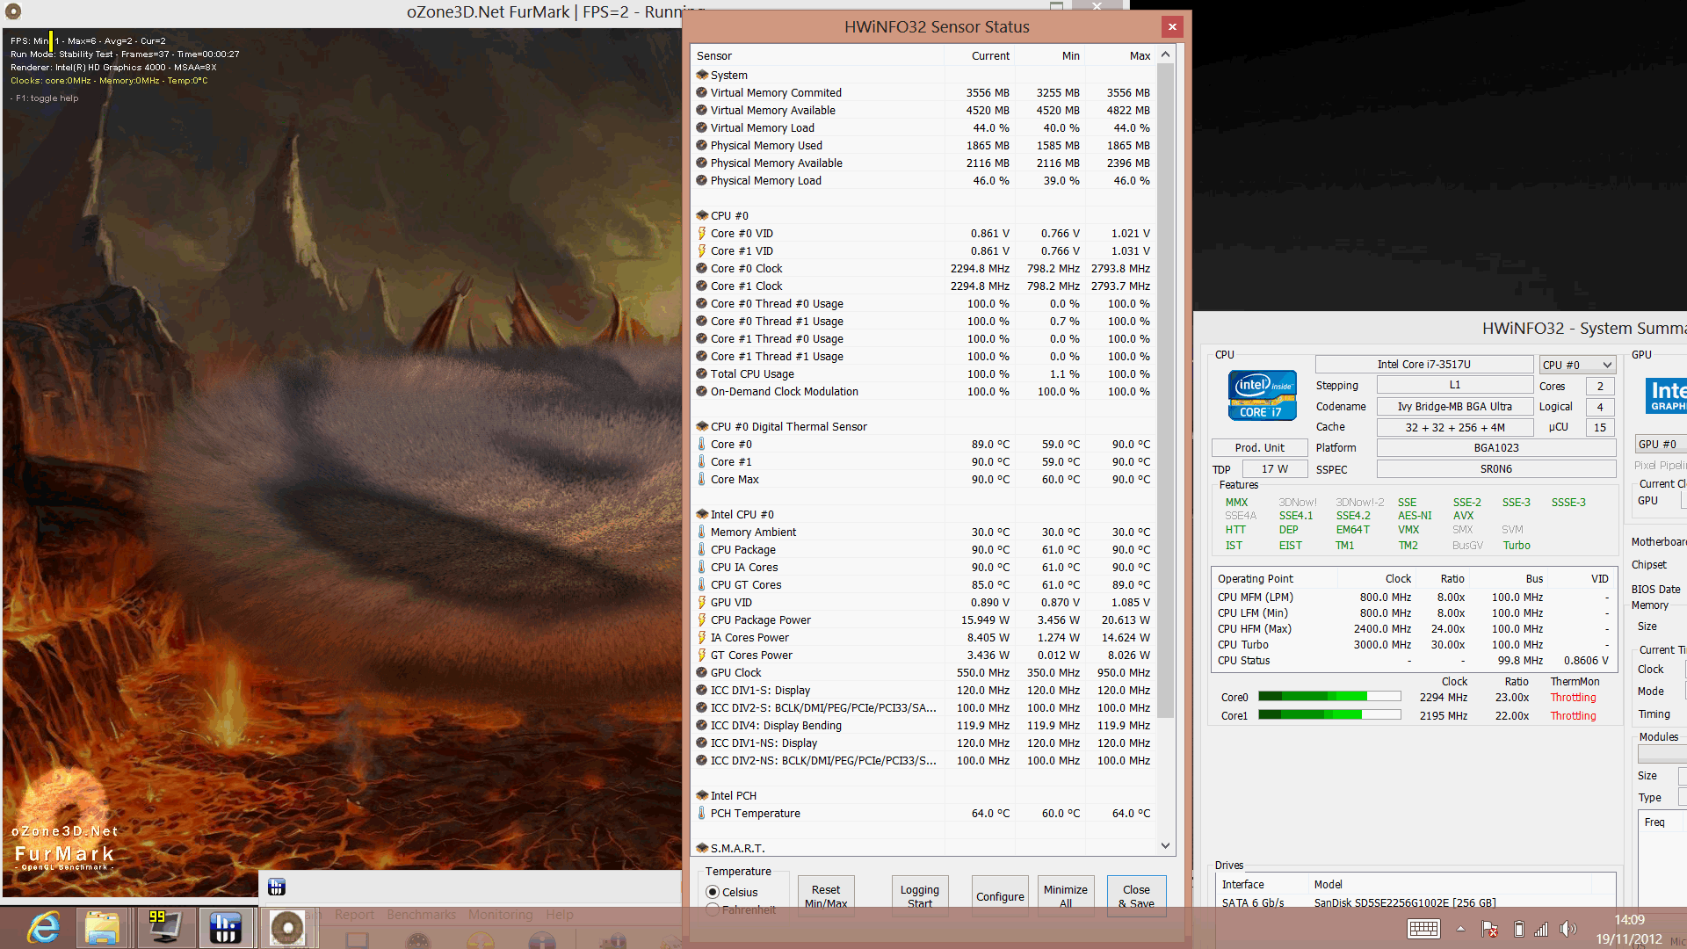This screenshot has height=949, width=1687.
Task: Open File Explorer from the taskbar
Action: [x=103, y=927]
